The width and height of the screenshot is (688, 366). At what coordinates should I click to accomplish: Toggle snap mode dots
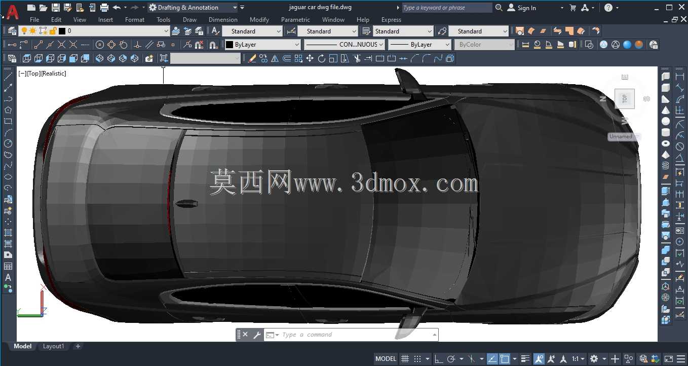pyautogui.click(x=417, y=359)
